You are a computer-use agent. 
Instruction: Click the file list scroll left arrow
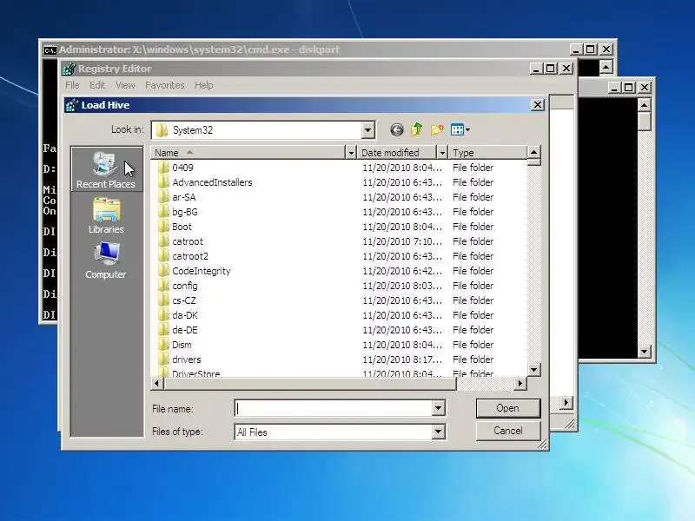157,383
